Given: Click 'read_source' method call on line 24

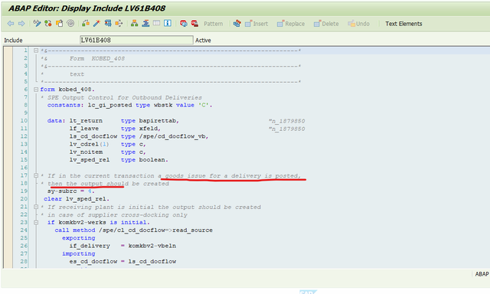Looking at the screenshot, I should pyautogui.click(x=192, y=230).
